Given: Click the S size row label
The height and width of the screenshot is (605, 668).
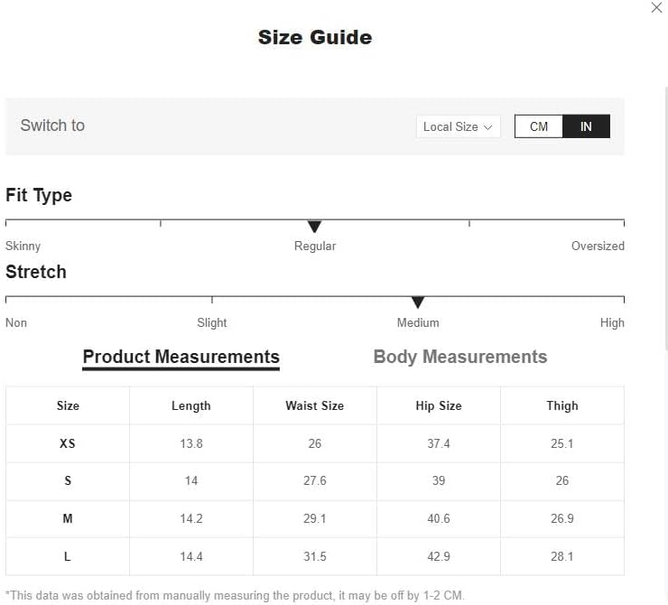Looking at the screenshot, I should [68, 480].
